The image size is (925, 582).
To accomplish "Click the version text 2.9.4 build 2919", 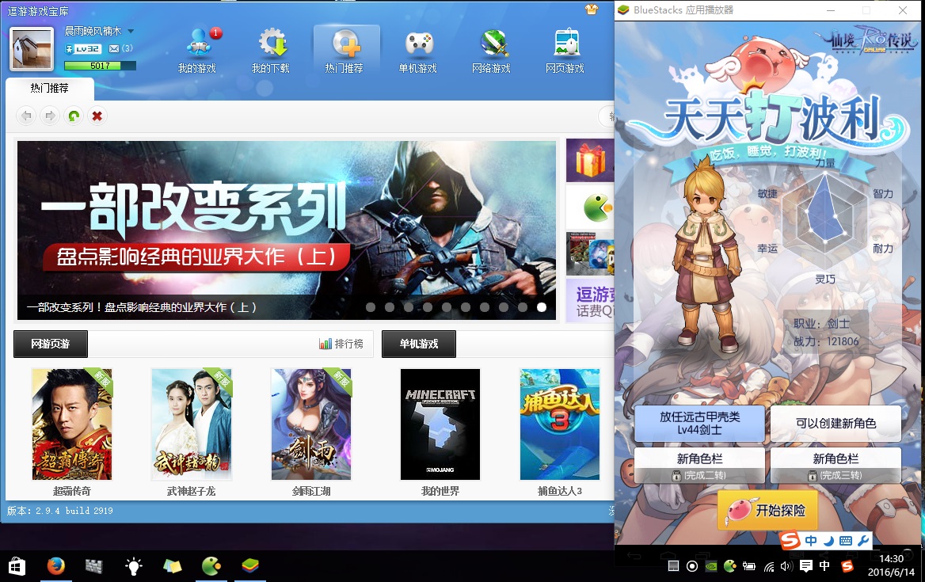I will pyautogui.click(x=59, y=511).
